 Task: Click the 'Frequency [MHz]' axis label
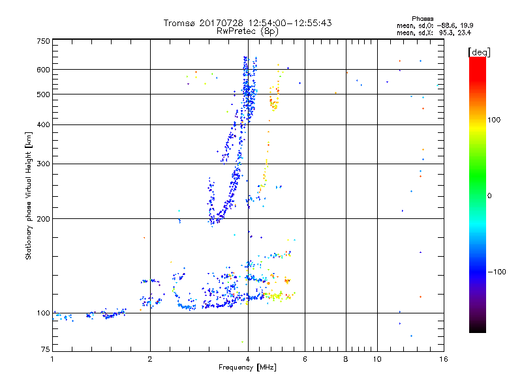(x=247, y=368)
